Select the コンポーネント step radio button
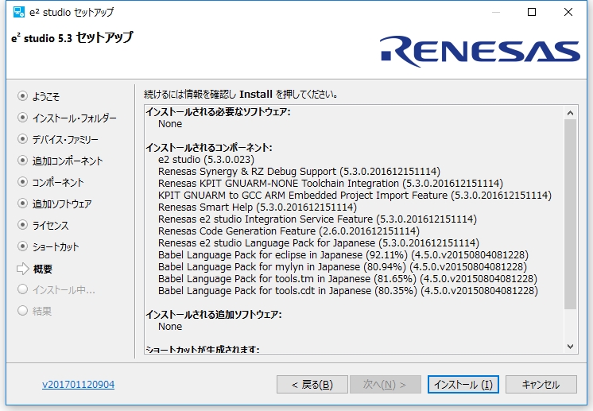 23,182
